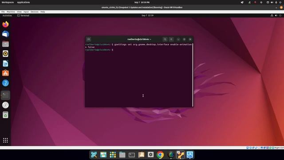Screen dimensions: 284x160
Task: Open app grid icon in host dock
Action: click(113, 155)
